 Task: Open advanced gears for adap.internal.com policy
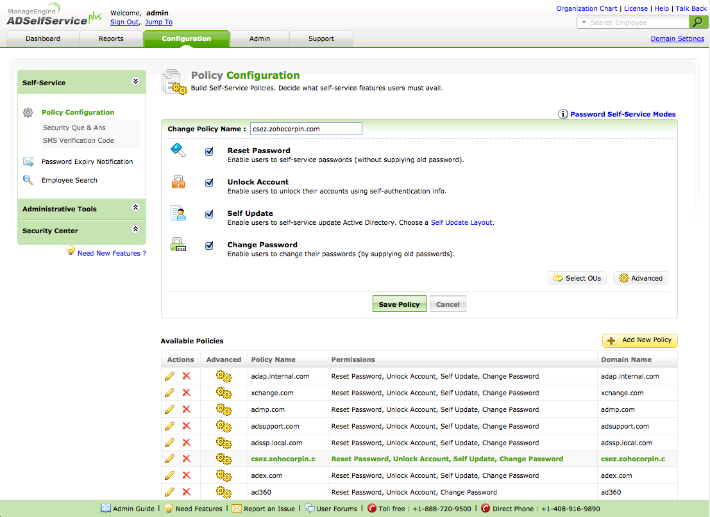click(224, 376)
